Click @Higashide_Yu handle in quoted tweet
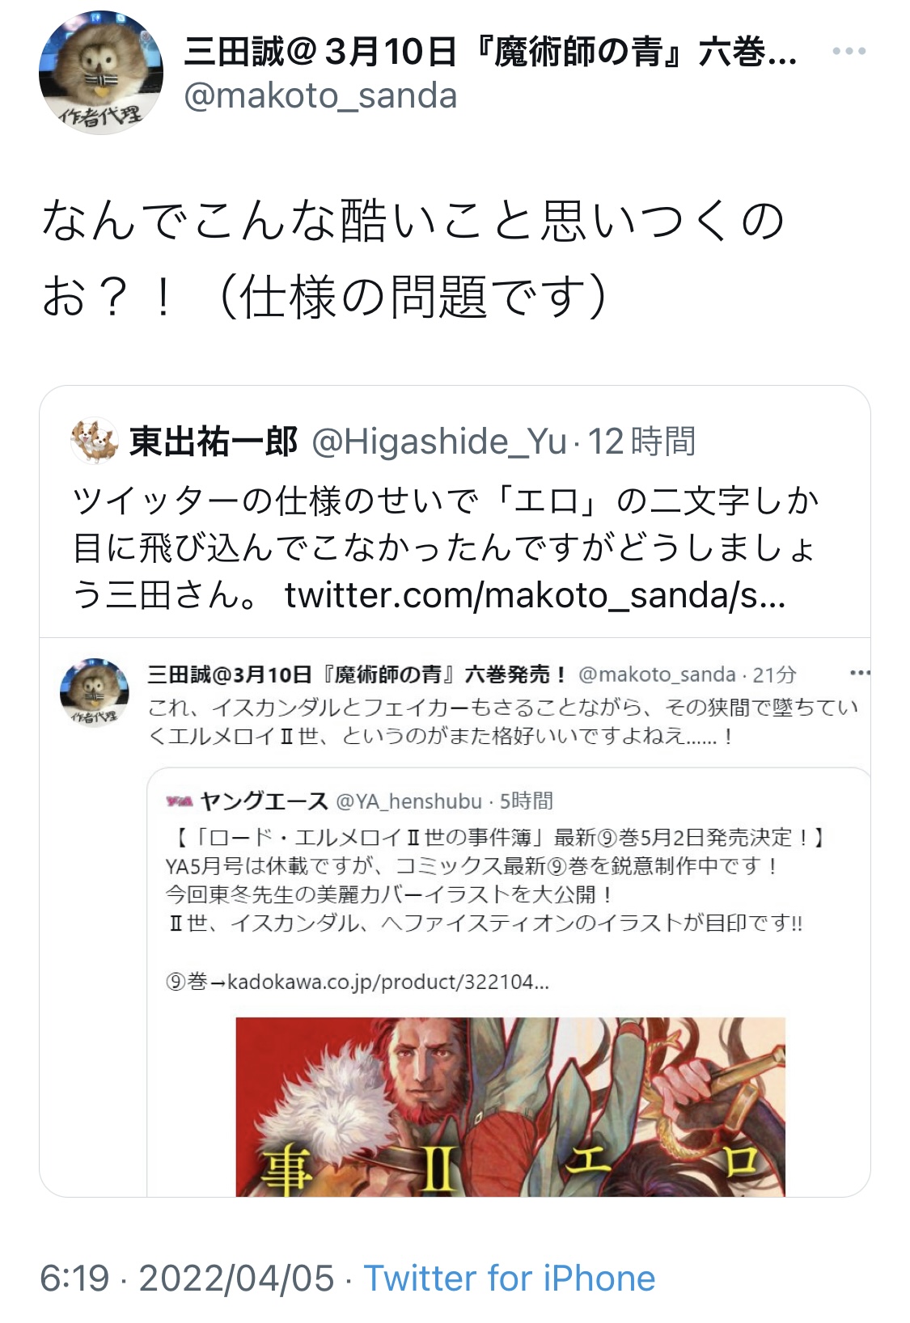 (439, 442)
